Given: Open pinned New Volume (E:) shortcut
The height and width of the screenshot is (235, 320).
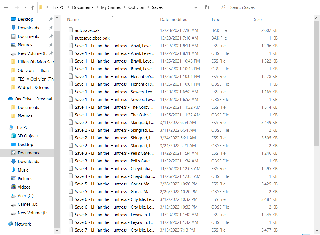Looking at the screenshot, I should 33,53.
